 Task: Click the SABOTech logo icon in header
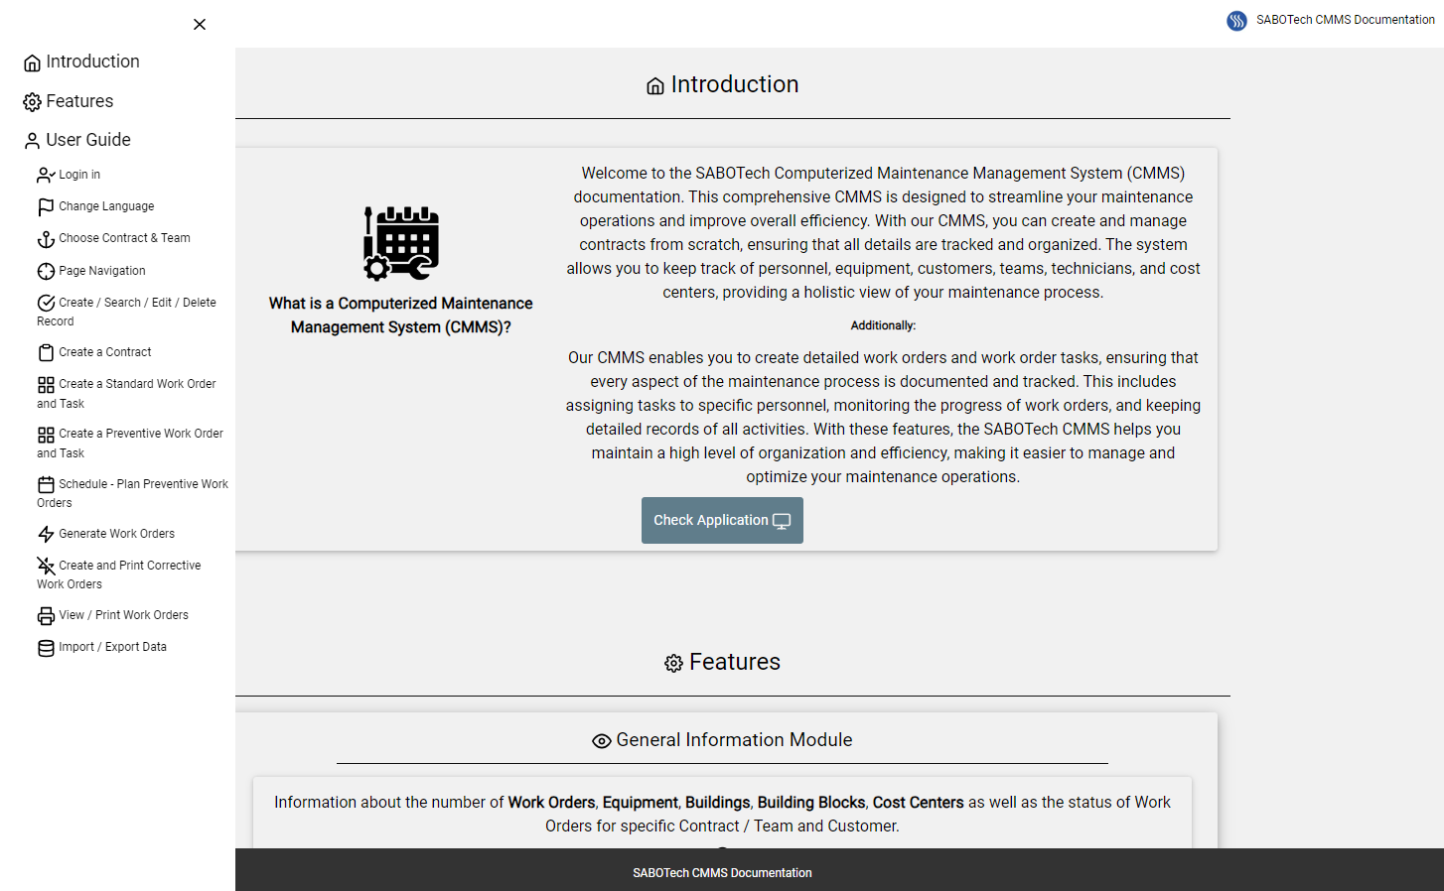coord(1236,21)
